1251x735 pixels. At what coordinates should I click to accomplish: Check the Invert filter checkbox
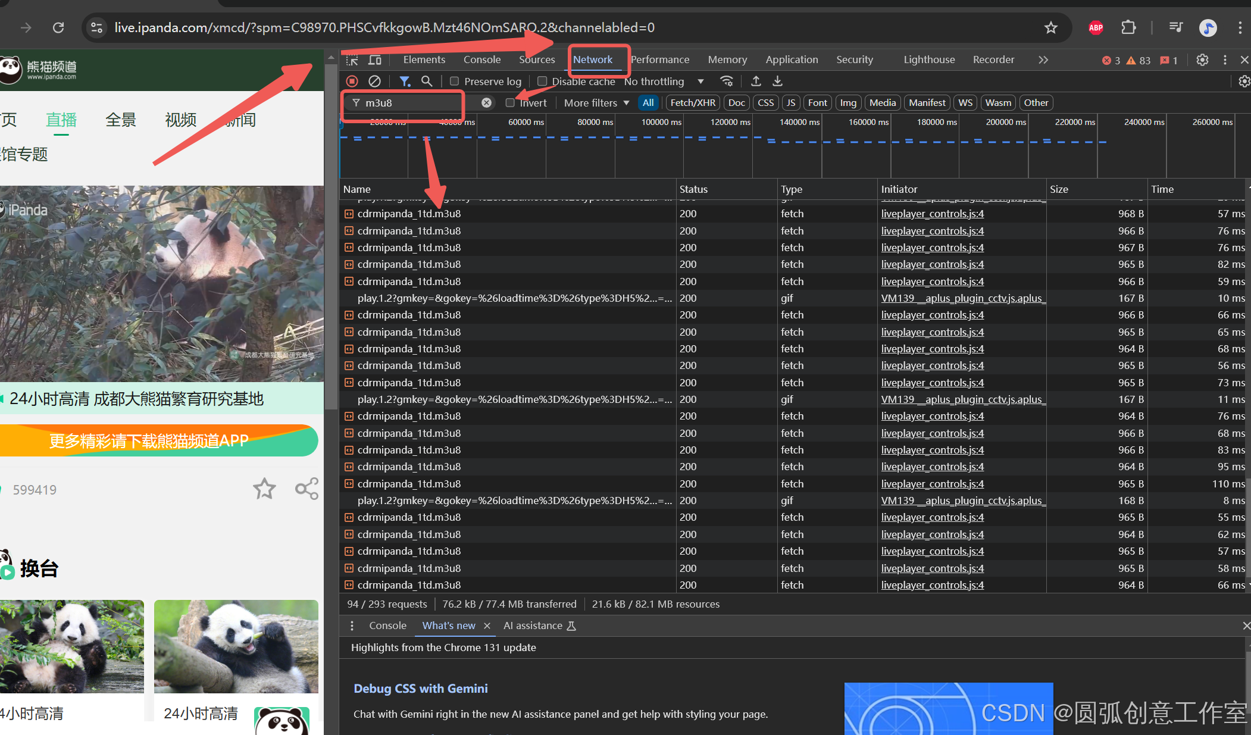click(x=510, y=103)
